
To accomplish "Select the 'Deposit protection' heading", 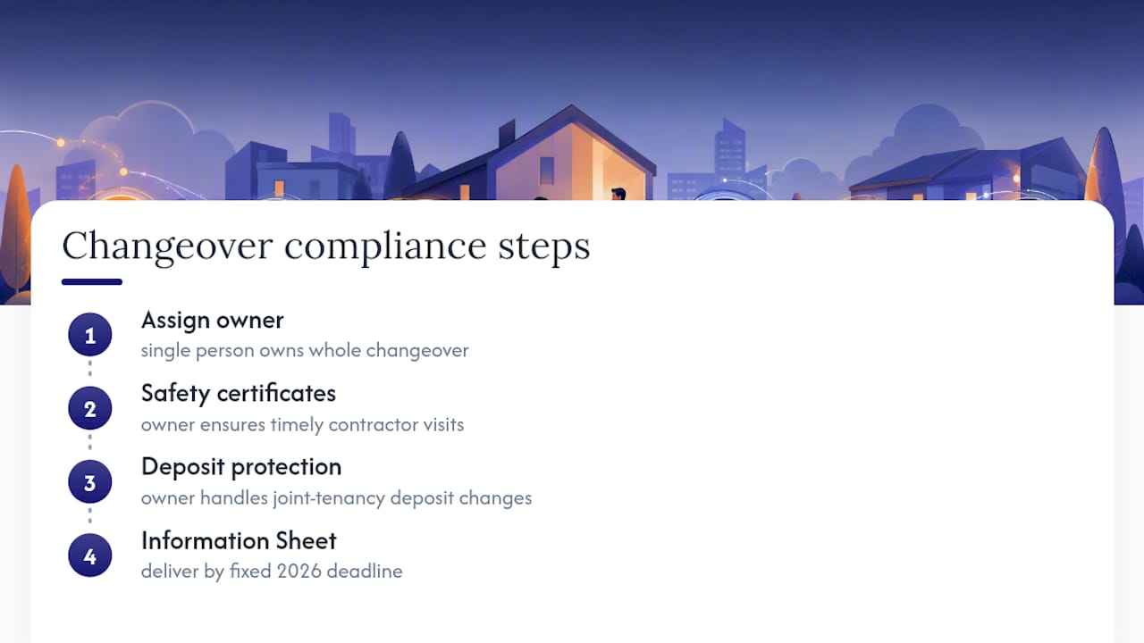I will [241, 467].
